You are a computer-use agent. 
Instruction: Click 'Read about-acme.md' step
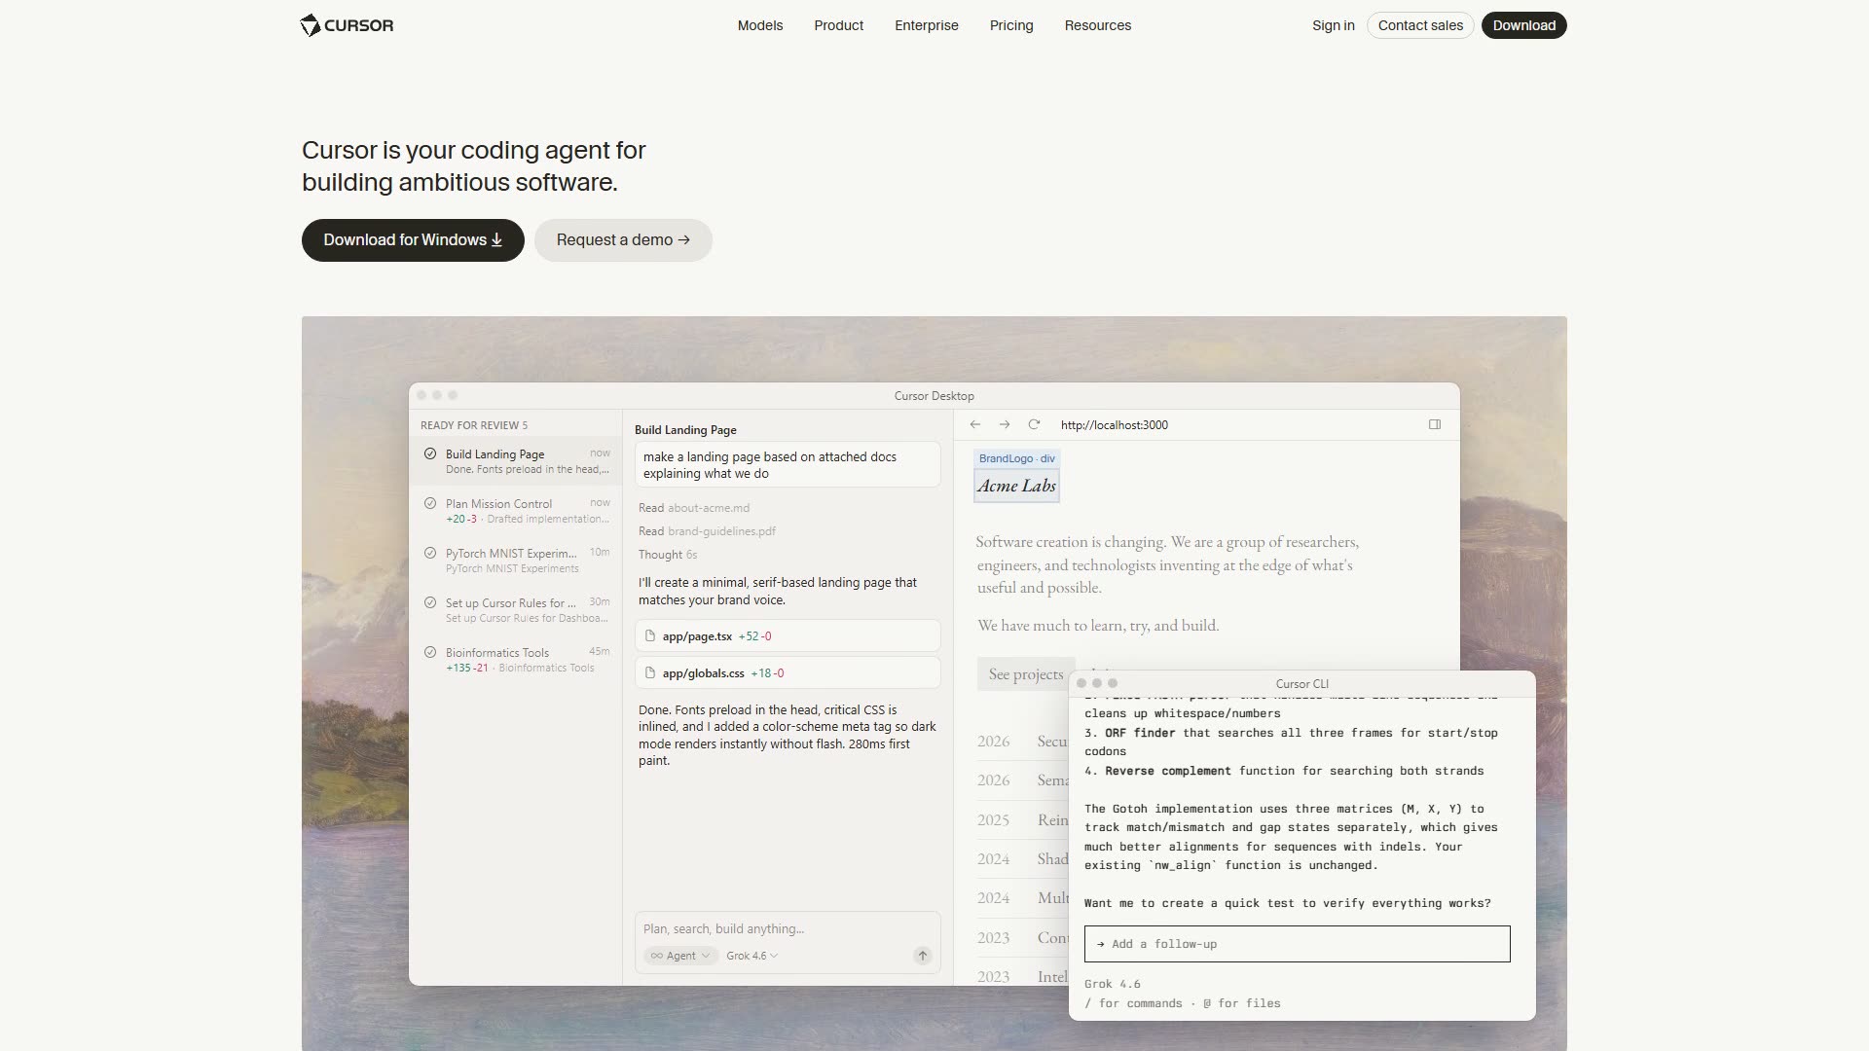694,508
